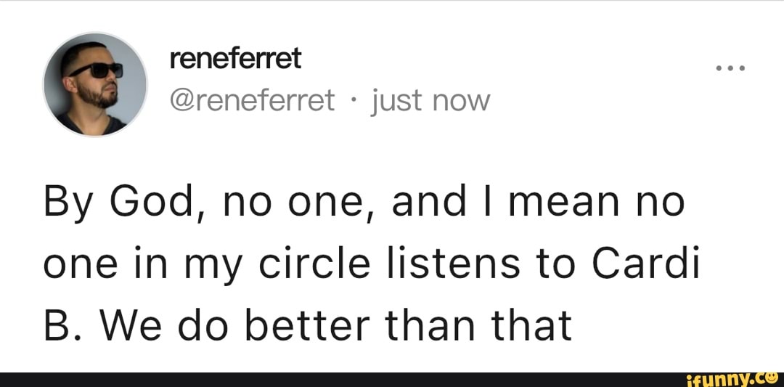The width and height of the screenshot is (784, 387).
Task: Click the @reneferret handle
Action: click(252, 100)
